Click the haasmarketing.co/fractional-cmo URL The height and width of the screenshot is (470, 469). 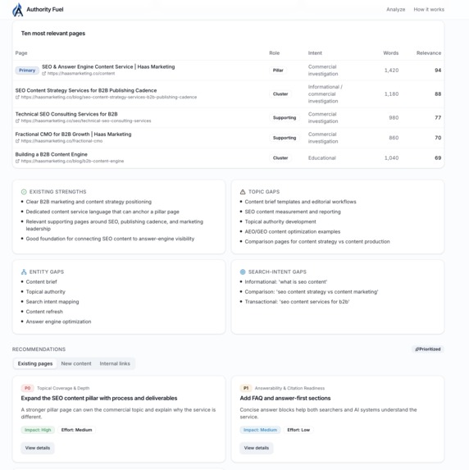pyautogui.click(x=61, y=141)
